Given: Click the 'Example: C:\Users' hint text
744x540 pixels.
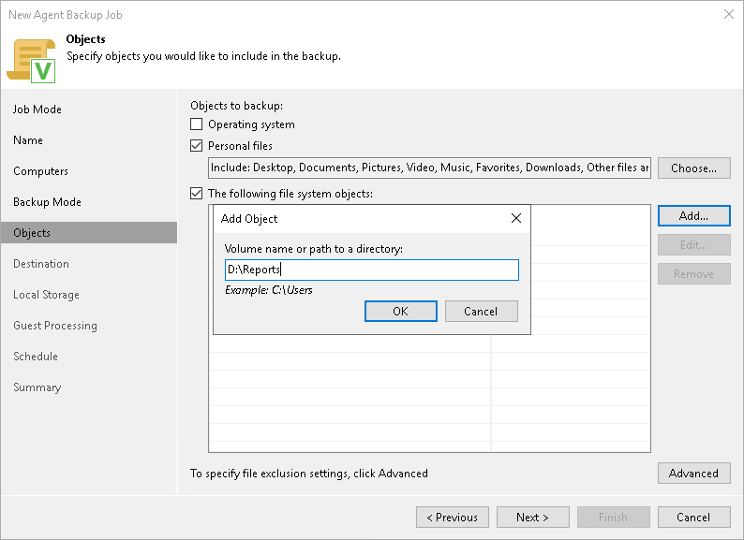Looking at the screenshot, I should click(269, 290).
